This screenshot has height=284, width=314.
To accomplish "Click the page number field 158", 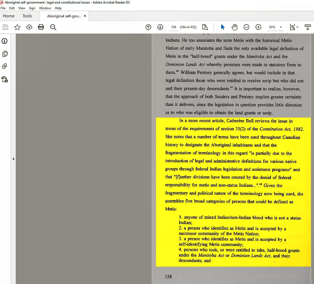I will point(174,27).
